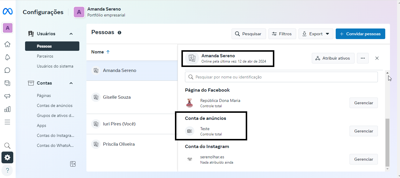This screenshot has height=178, width=400.
Task: Open the ads megaphone icon
Action: coord(7,96)
